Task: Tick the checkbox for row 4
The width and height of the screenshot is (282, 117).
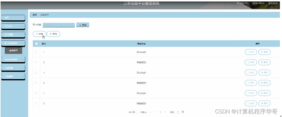Action: click(x=36, y=83)
